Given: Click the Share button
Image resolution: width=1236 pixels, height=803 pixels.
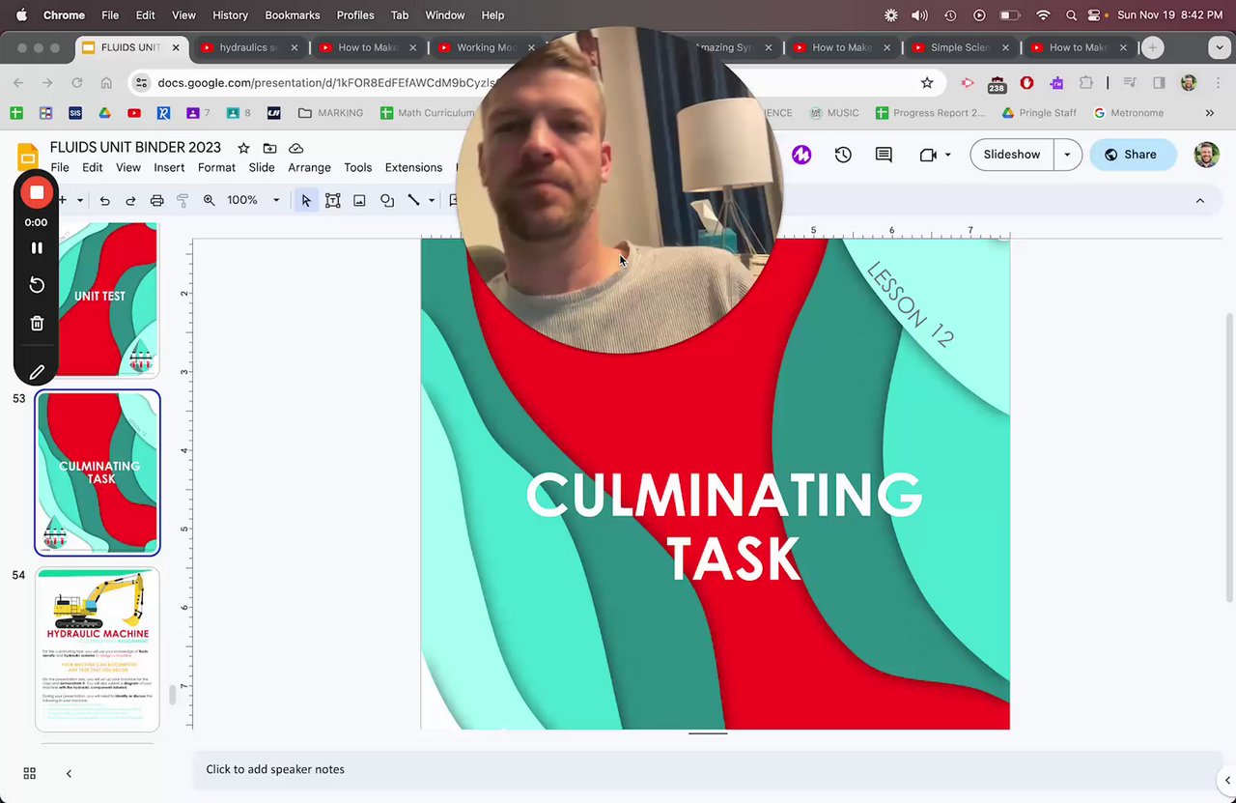Looking at the screenshot, I should (x=1132, y=155).
